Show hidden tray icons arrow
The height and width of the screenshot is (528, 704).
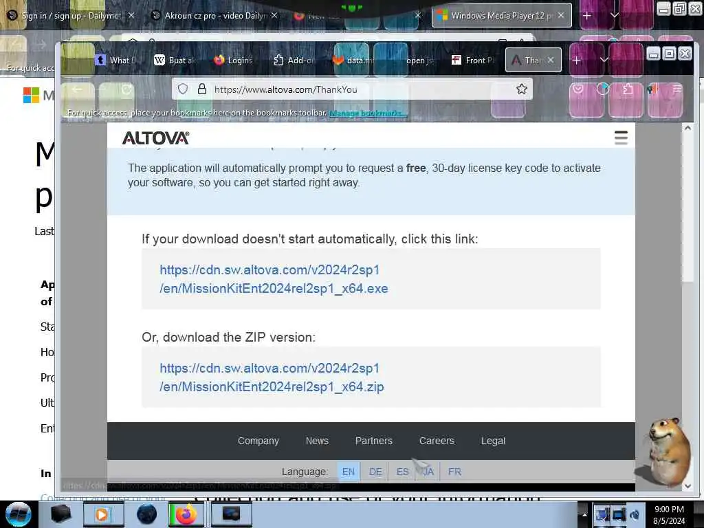pos(584,514)
